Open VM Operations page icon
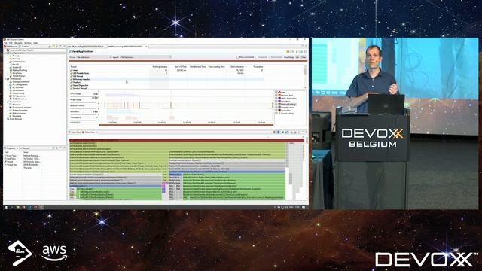Screen dimensions: 482x271 11,96
